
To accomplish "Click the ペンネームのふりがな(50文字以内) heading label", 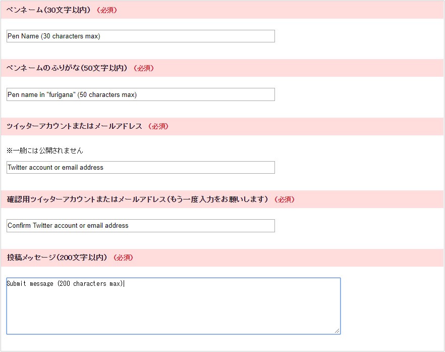I will 67,68.
